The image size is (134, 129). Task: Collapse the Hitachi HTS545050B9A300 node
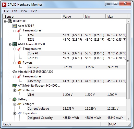click(x=10, y=72)
